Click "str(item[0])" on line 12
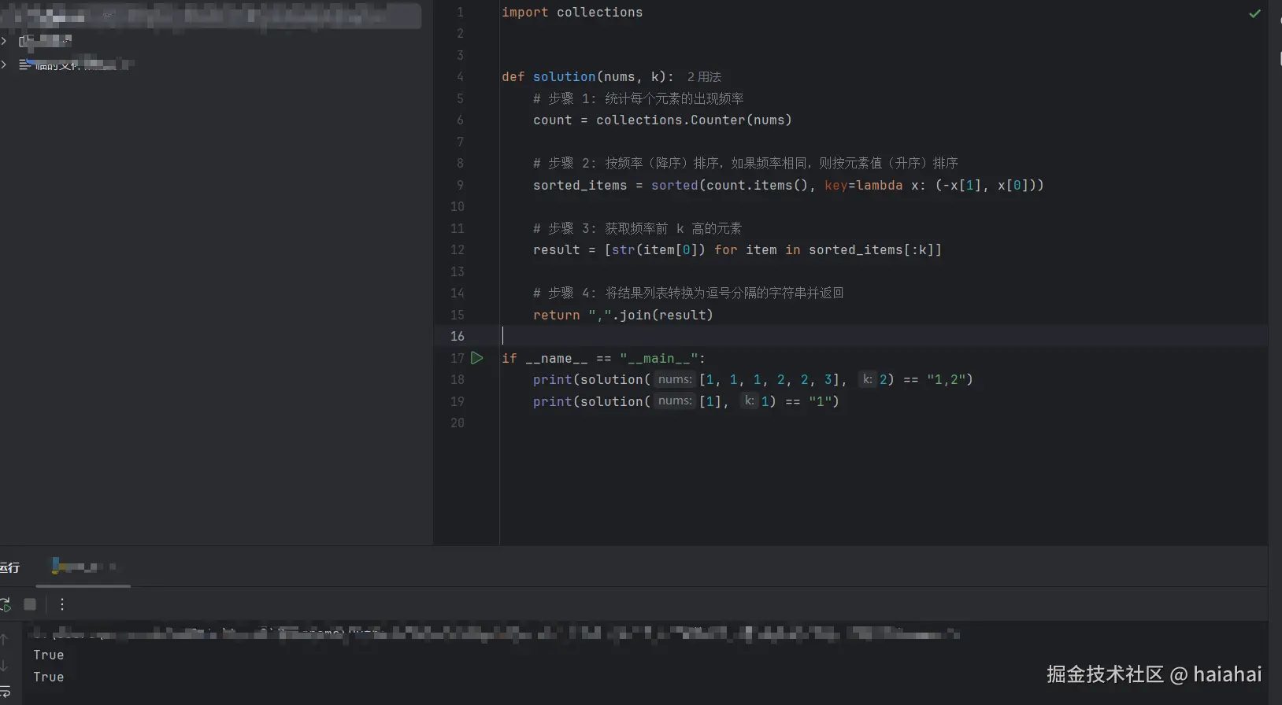The width and height of the screenshot is (1282, 705). coord(658,249)
